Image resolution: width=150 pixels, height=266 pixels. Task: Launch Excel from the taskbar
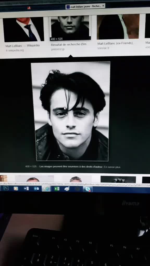57,189
